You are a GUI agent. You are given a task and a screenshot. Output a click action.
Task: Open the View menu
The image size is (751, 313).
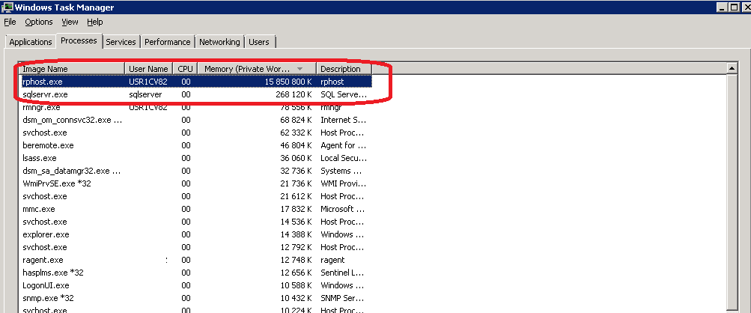point(70,22)
